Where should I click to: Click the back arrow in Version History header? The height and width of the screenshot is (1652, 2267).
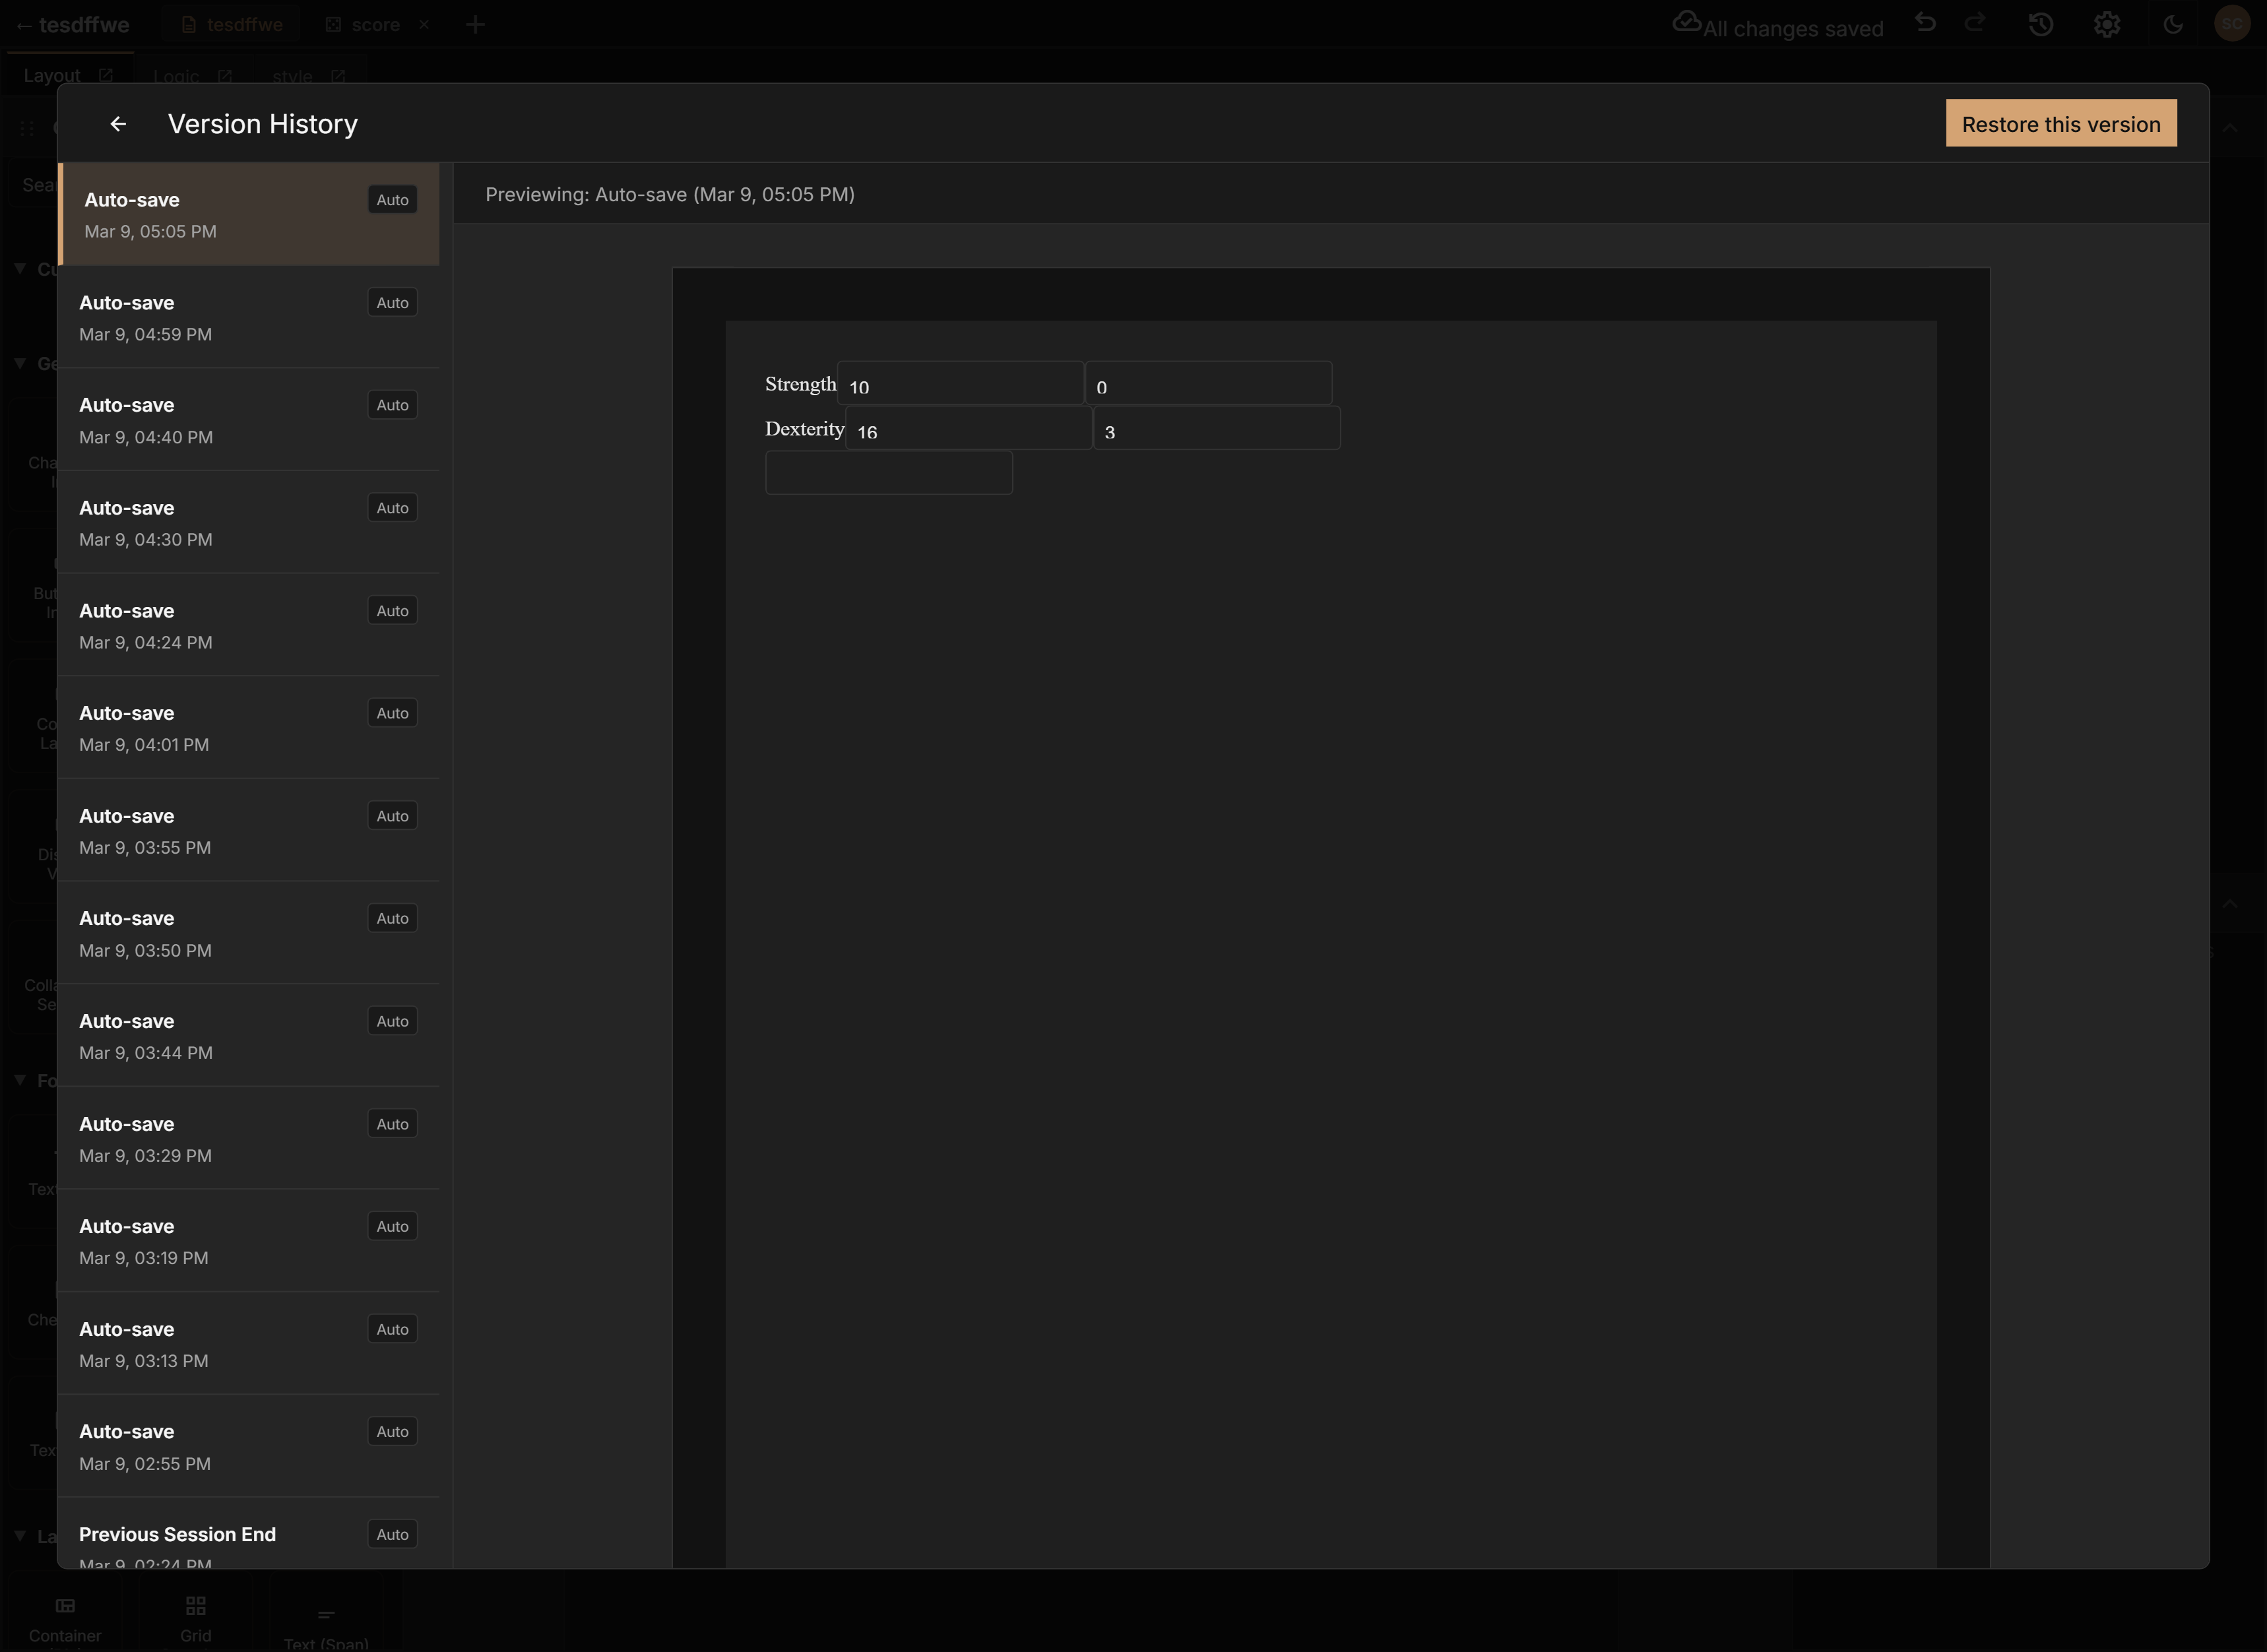pyautogui.click(x=118, y=123)
